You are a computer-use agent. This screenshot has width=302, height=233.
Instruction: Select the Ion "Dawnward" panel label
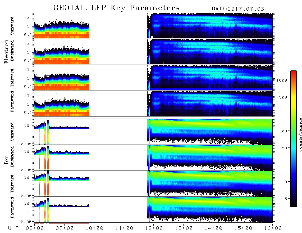[12, 208]
